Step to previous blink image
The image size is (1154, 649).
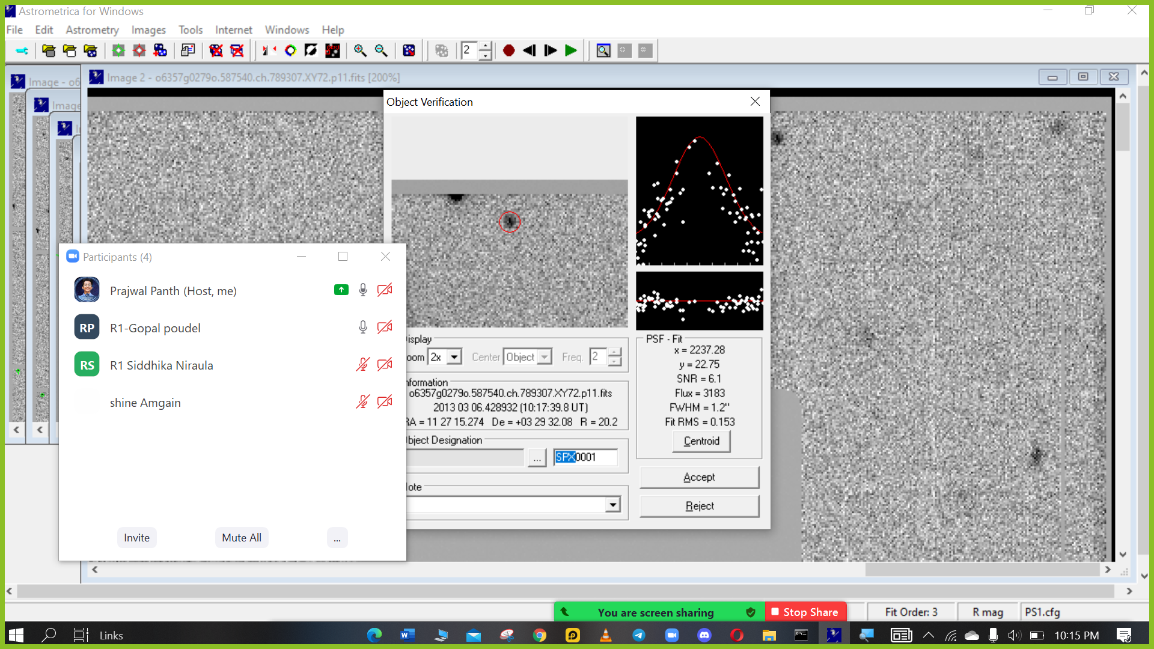tap(530, 50)
